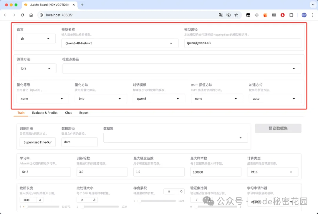Expand the 检查点路径 dropdown
Screen dimensions: 318x214
[181, 69]
